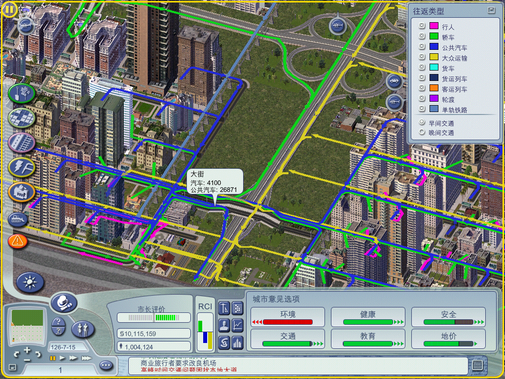505x379 pixels.
Task: Rotate the view counter-clockwise
Action: pos(17,354)
